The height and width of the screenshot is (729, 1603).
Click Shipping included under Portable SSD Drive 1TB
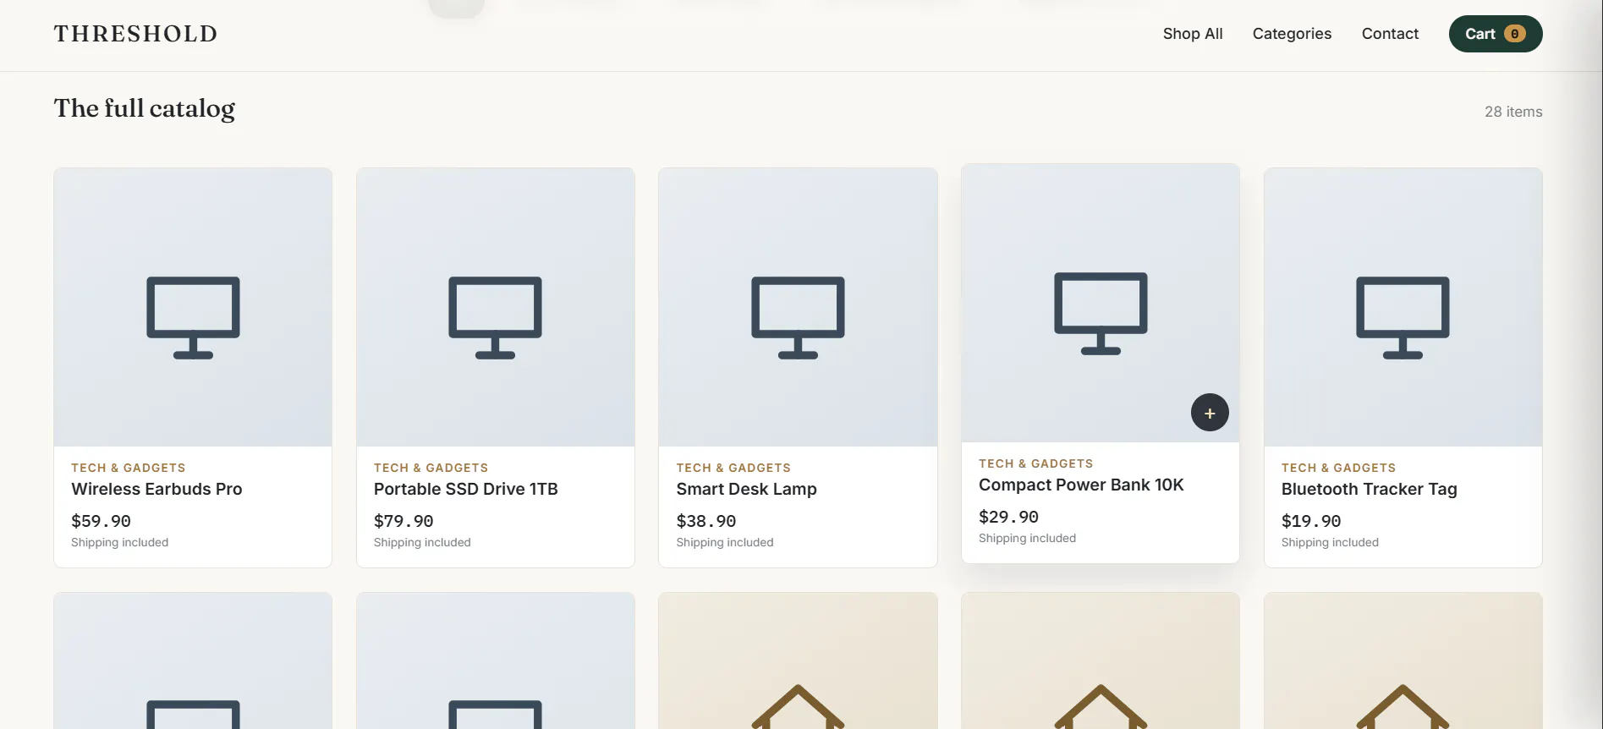point(422,542)
